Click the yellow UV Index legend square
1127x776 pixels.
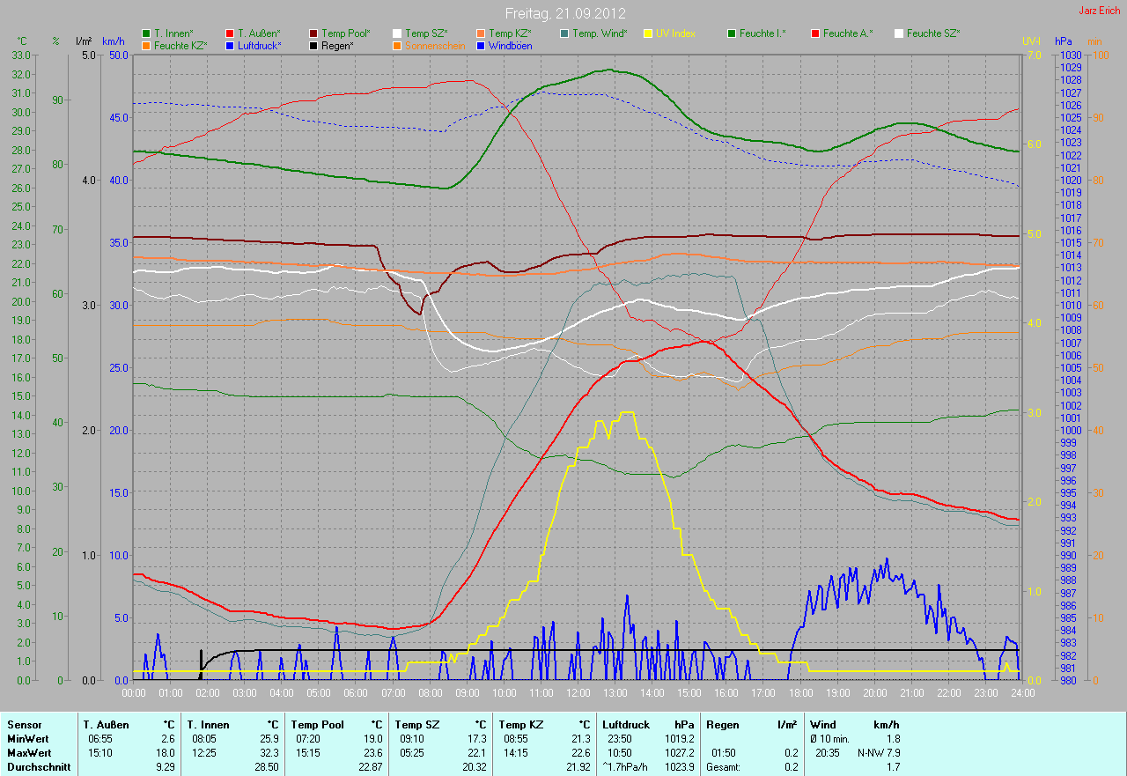click(x=648, y=33)
